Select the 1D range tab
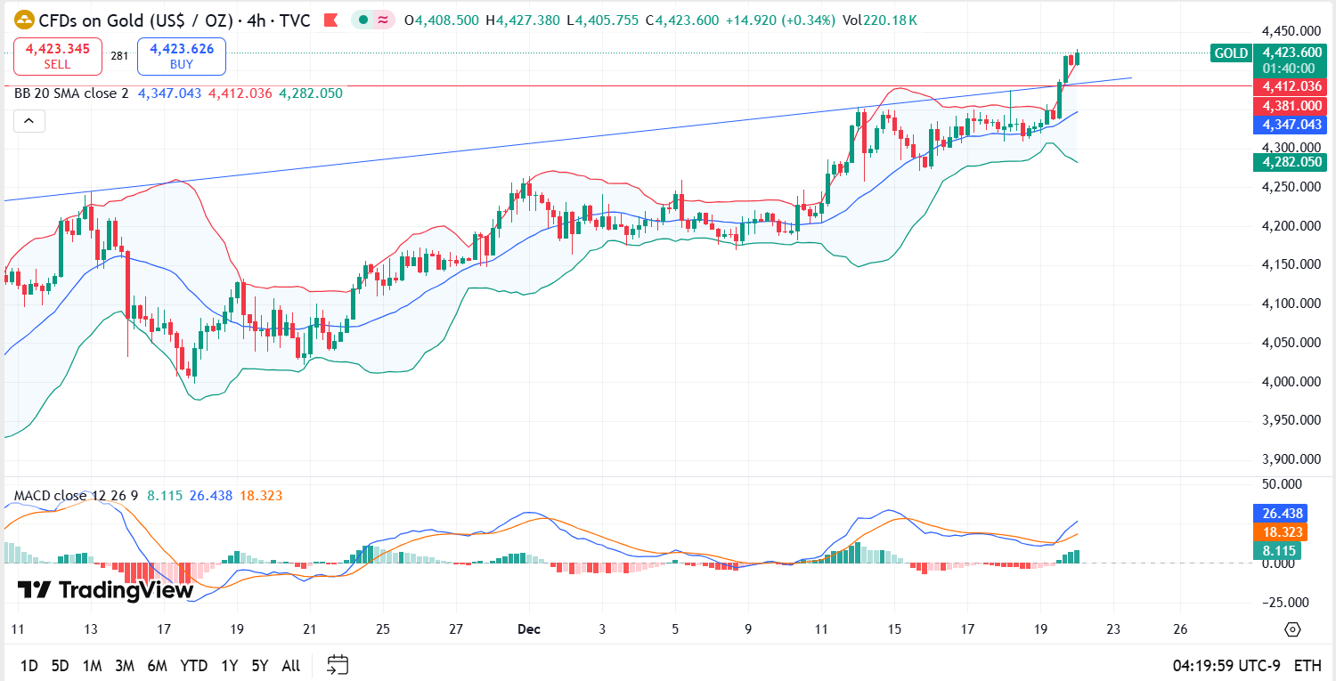Image resolution: width=1336 pixels, height=681 pixels. pos(29,665)
